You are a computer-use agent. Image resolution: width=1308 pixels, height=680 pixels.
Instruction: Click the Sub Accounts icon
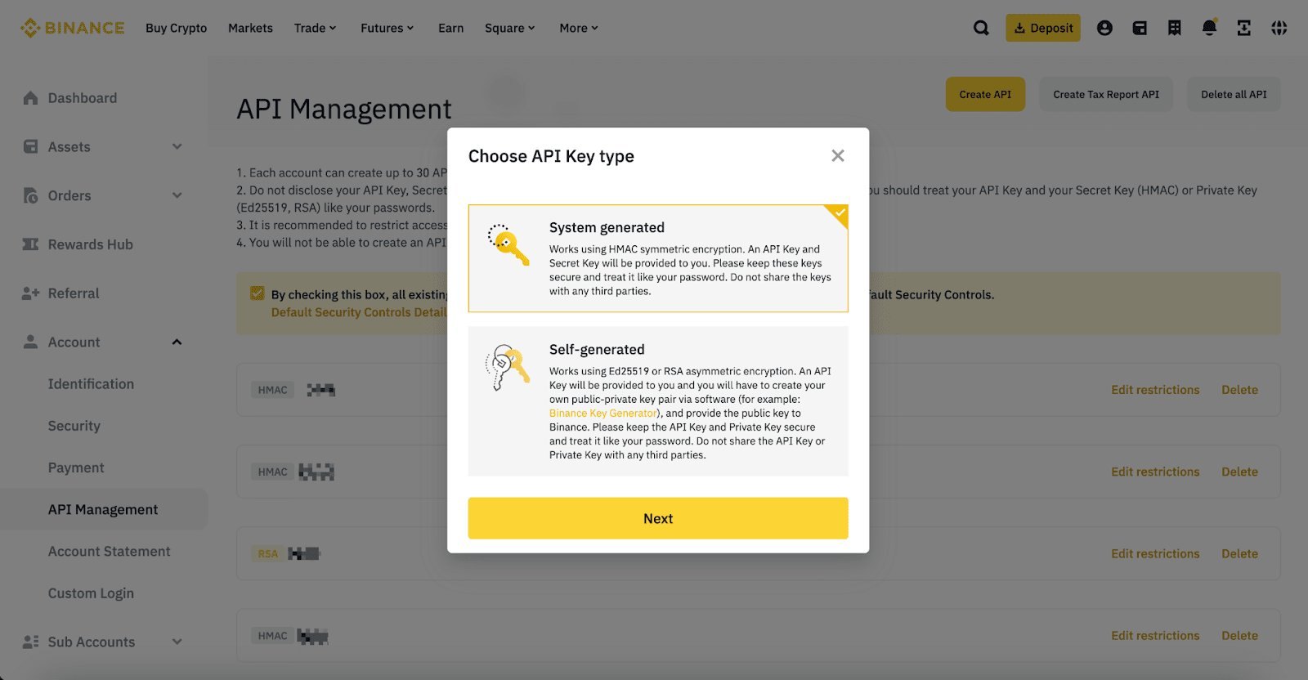[x=30, y=642]
